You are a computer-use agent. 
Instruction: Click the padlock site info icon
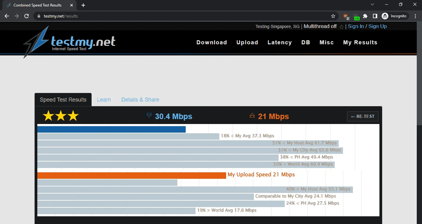point(39,16)
